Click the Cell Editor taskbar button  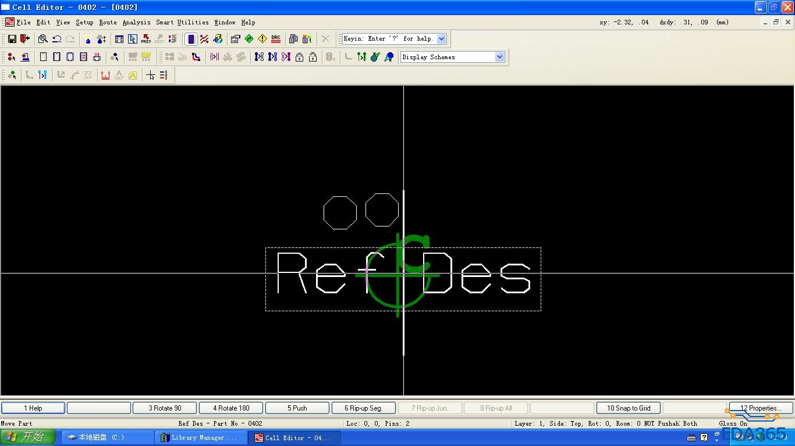tap(295, 438)
